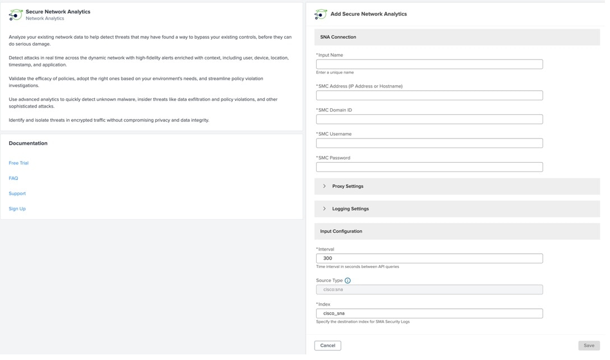
Task: Click the Secure Network Analytics logo icon
Action: coord(16,15)
